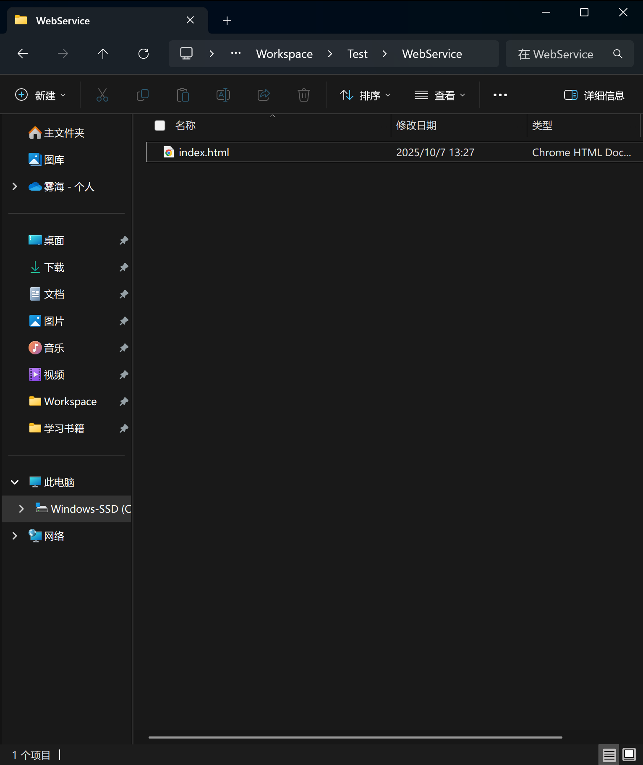Sort by the 名称 column header
The height and width of the screenshot is (765, 643).
coord(185,126)
